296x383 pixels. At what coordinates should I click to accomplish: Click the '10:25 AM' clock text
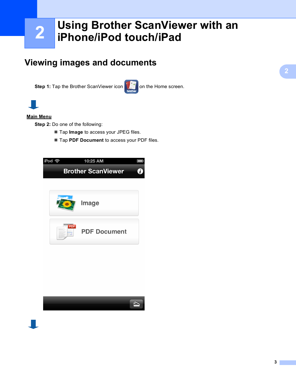tap(94, 161)
